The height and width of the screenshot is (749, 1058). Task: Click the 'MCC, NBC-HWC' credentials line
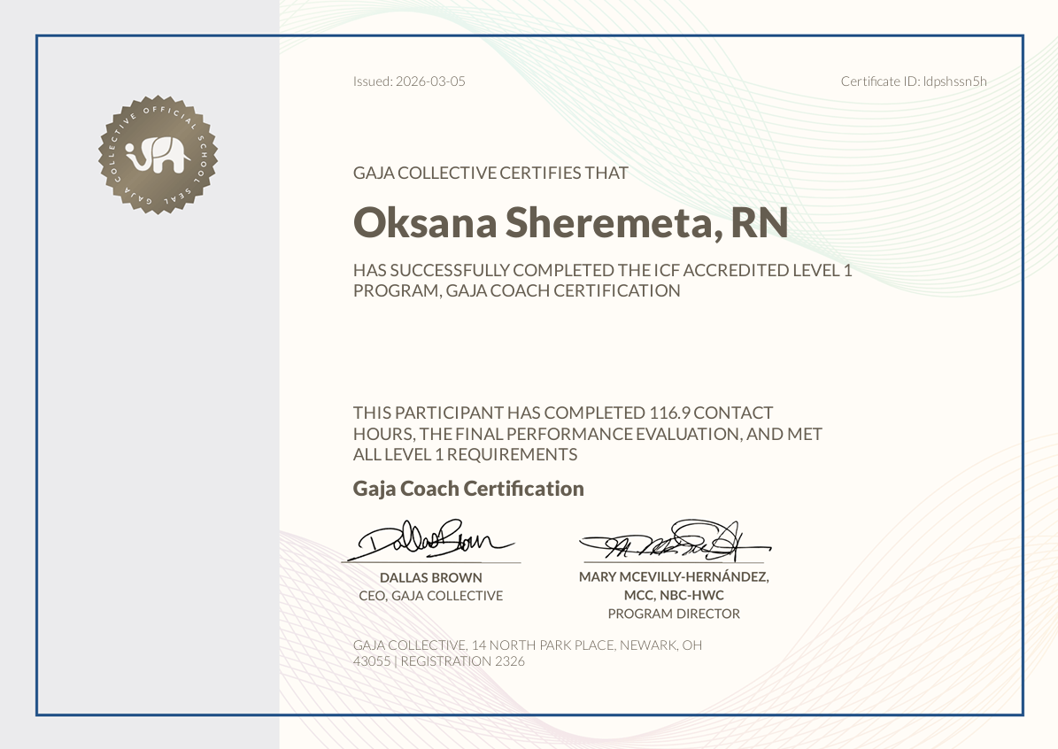point(674,595)
